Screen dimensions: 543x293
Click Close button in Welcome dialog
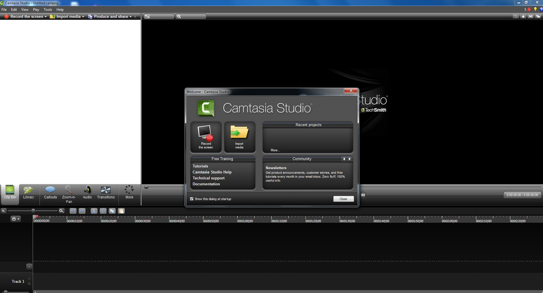[343, 199]
